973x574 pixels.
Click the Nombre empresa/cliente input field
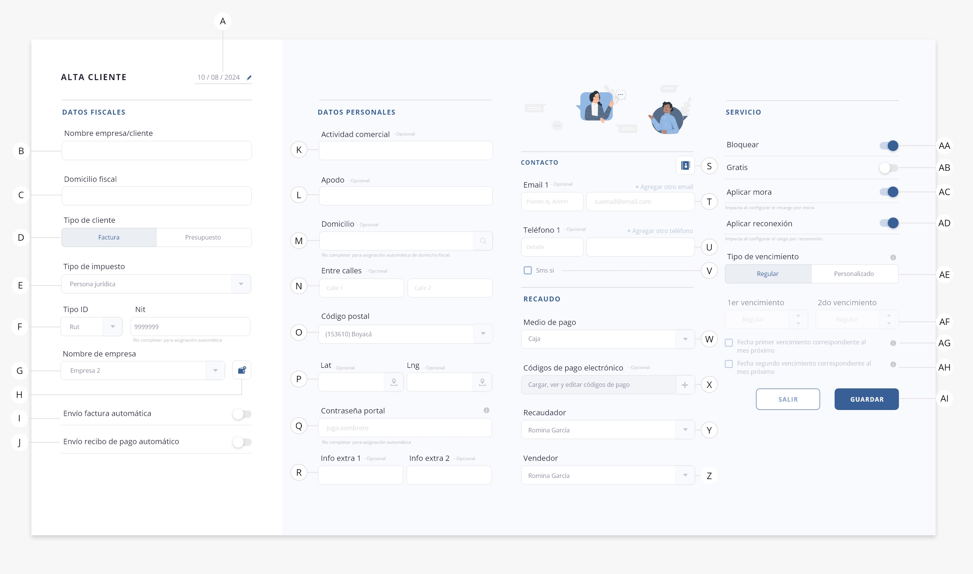click(157, 151)
